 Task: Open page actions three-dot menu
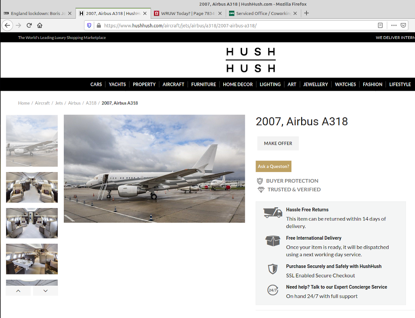[x=394, y=25]
